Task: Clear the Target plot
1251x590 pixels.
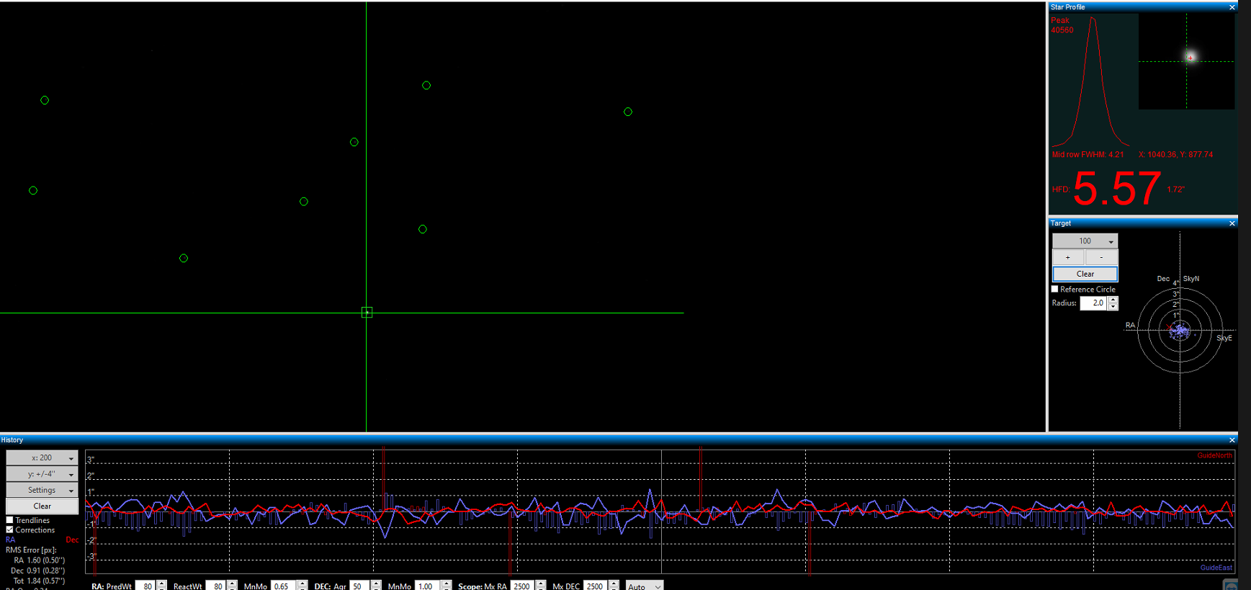Action: (x=1085, y=274)
